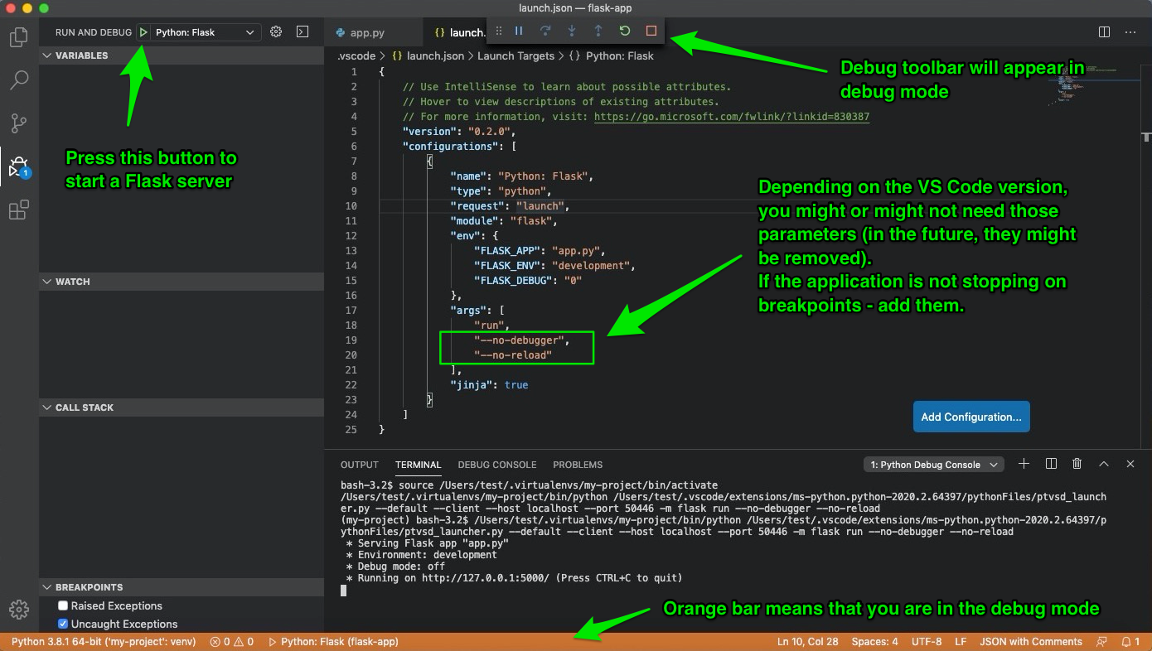Viewport: 1152px width, 651px height.
Task: Enable Raised Exceptions breakpoint
Action: click(63, 605)
